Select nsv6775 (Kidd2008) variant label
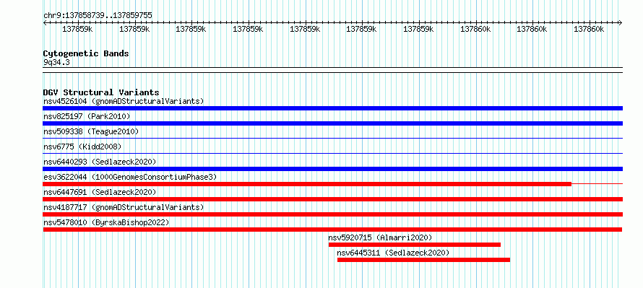 pyautogui.click(x=82, y=147)
